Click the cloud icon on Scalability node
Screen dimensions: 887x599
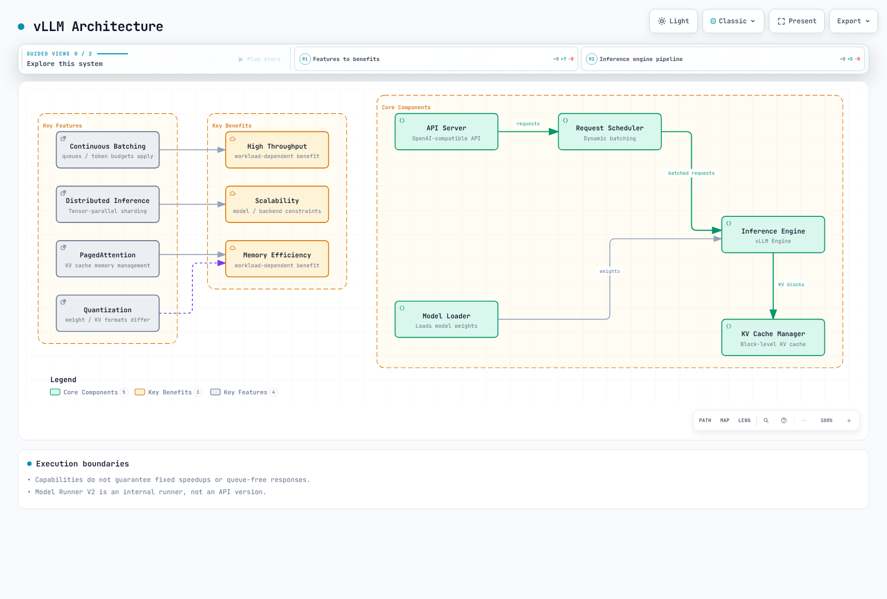pos(233,193)
